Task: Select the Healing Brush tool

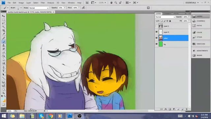Action: 4,38
